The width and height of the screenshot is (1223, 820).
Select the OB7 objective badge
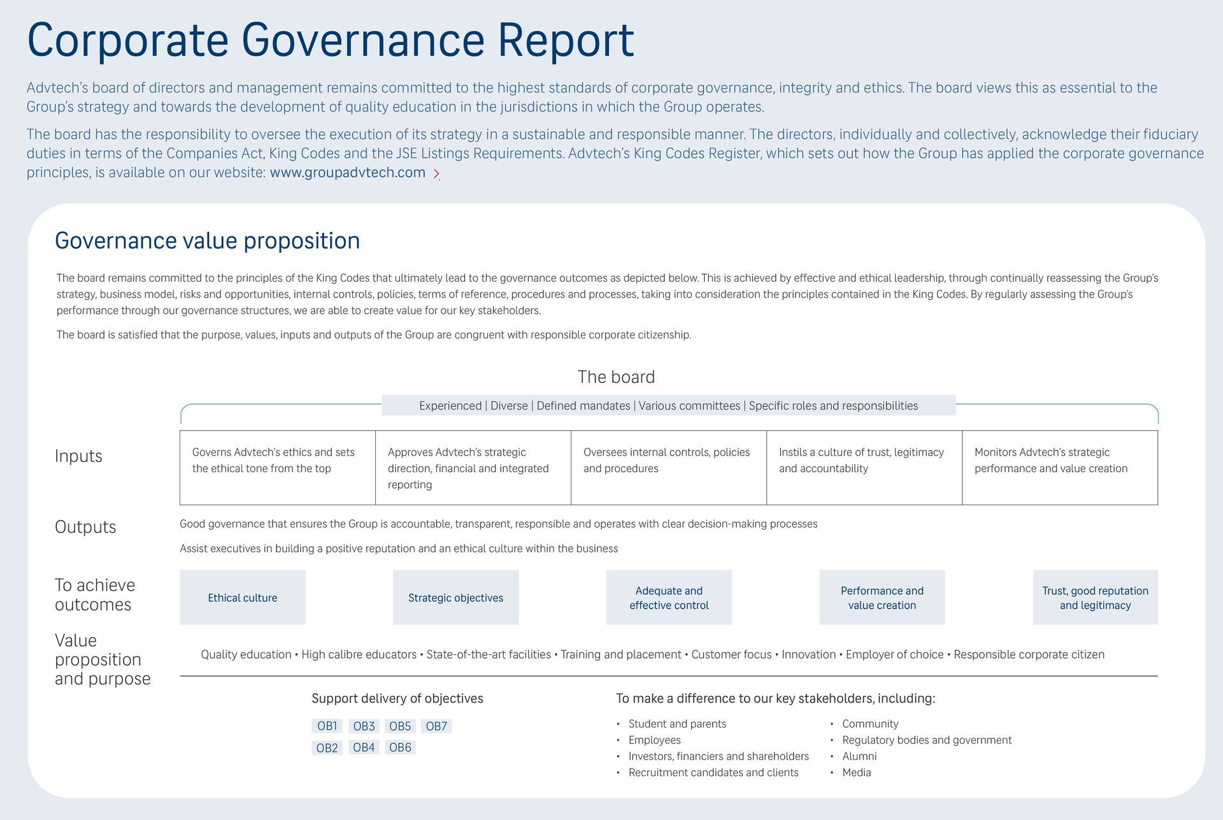[x=436, y=725]
